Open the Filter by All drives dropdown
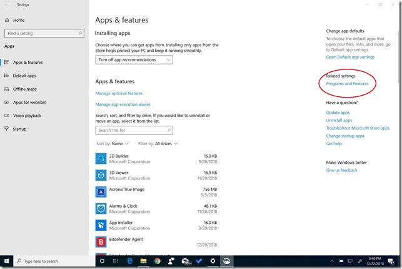Screen dimensions: 402x269 point(158,144)
